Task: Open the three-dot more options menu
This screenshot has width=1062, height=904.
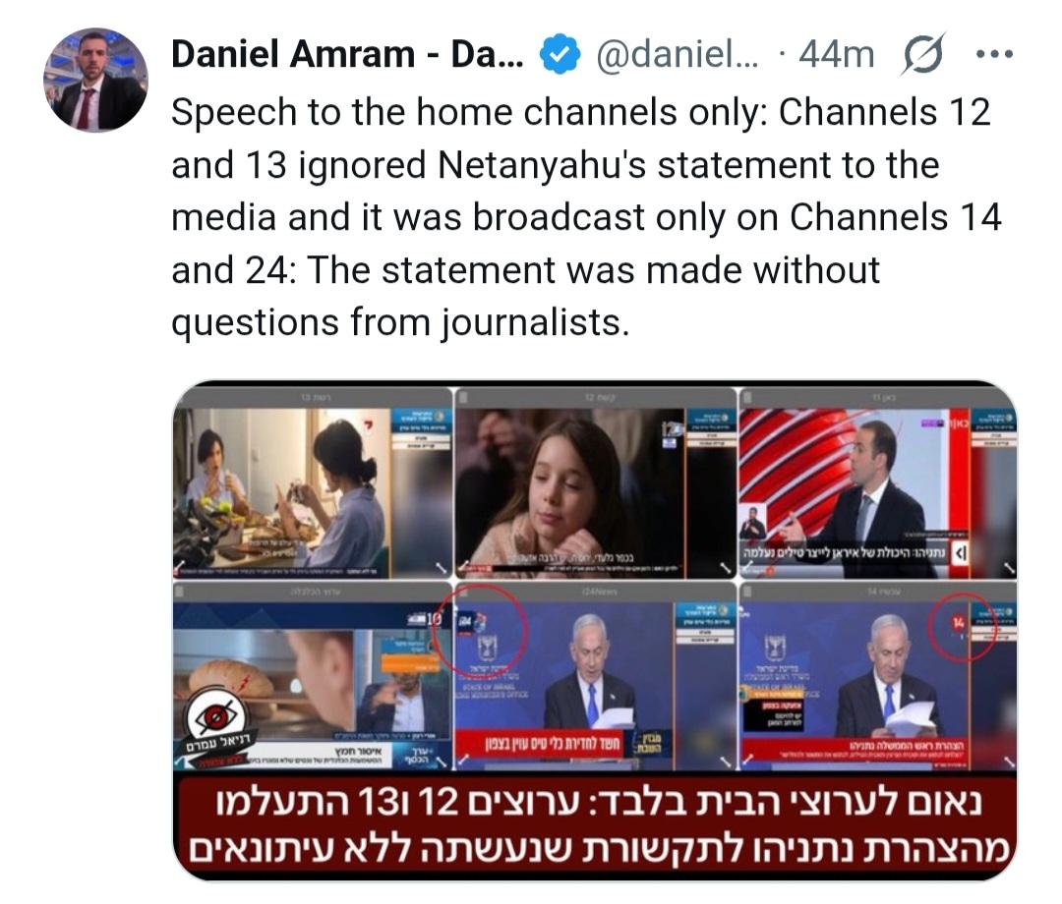Action: point(994,54)
